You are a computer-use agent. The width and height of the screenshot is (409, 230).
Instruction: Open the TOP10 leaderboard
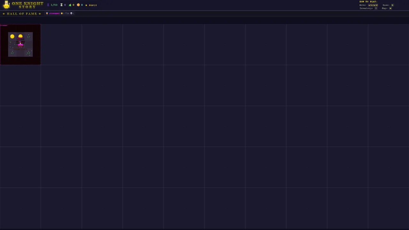[x=93, y=5]
